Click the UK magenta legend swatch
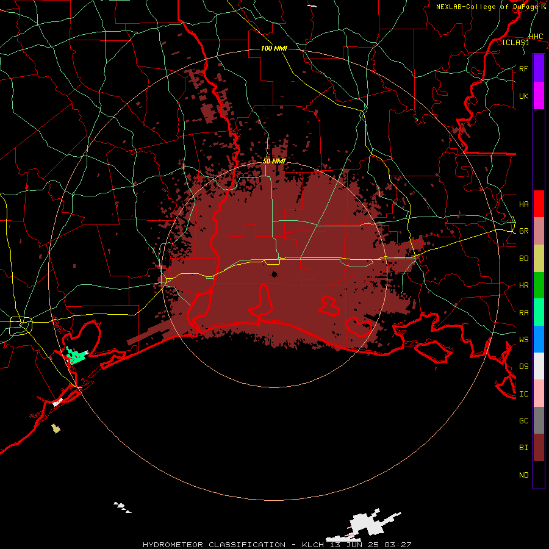 click(x=539, y=96)
